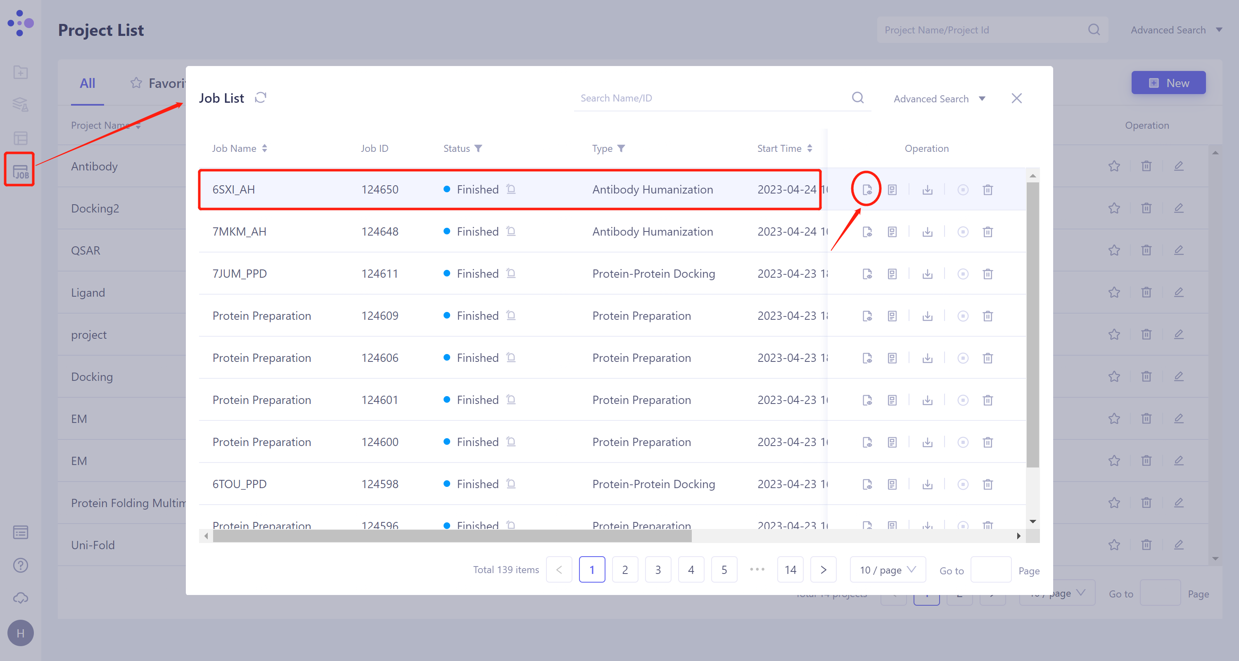Go to page 3 of jobs

[657, 570]
